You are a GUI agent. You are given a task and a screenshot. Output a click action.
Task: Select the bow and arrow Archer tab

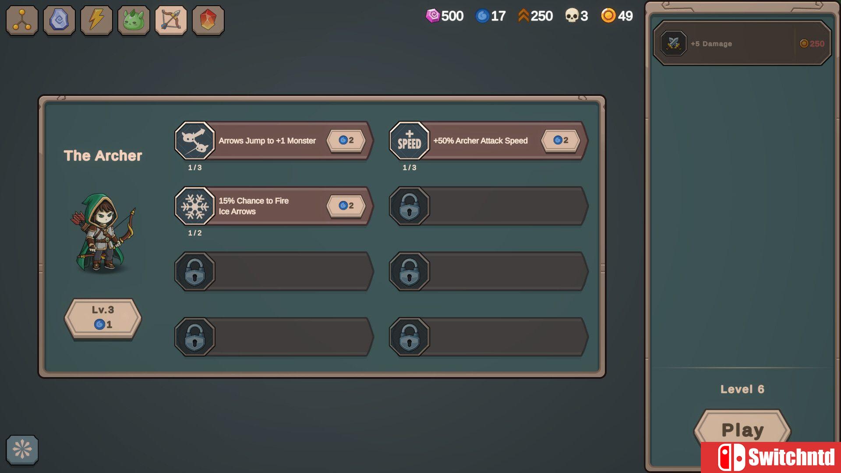click(x=171, y=20)
